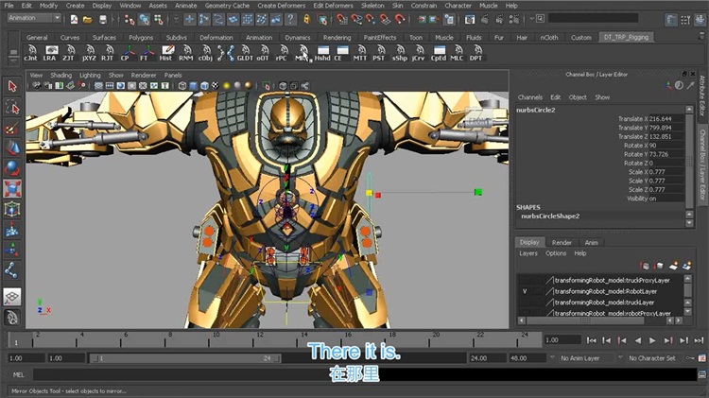Viewport: 709px width, 398px height.
Task: Click the DPT shelf button
Action: (x=476, y=53)
